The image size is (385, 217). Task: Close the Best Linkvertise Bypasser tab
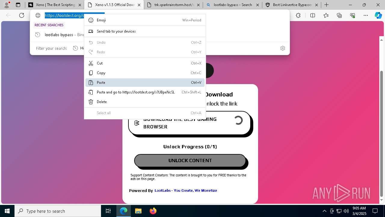[x=316, y=5]
